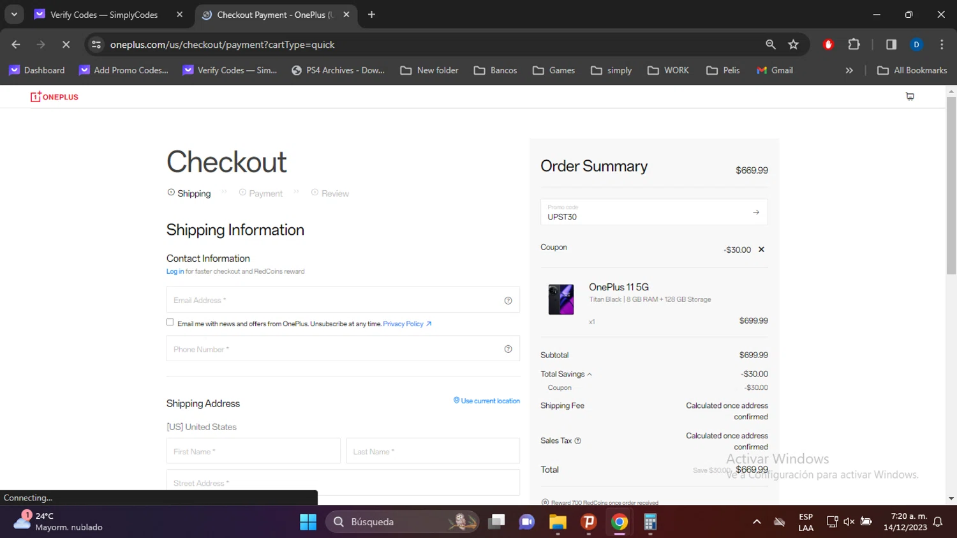Open the PS4 Archives bookmark
This screenshot has width=957, height=538.
[x=338, y=70]
